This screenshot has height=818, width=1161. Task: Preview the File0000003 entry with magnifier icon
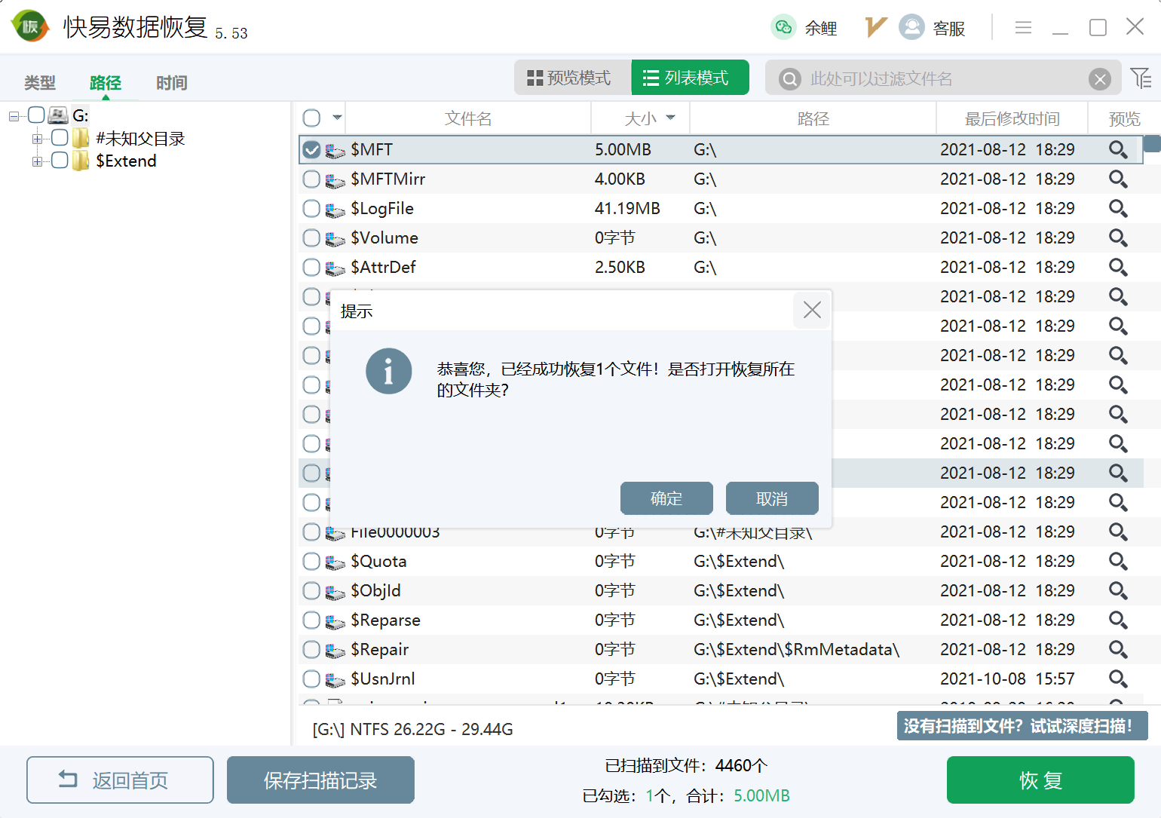click(x=1118, y=532)
